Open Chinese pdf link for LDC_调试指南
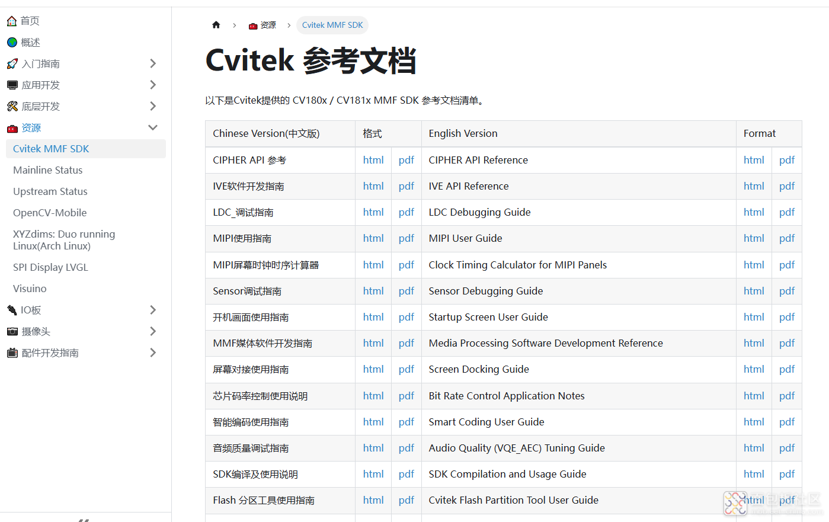This screenshot has height=522, width=829. 407,212
